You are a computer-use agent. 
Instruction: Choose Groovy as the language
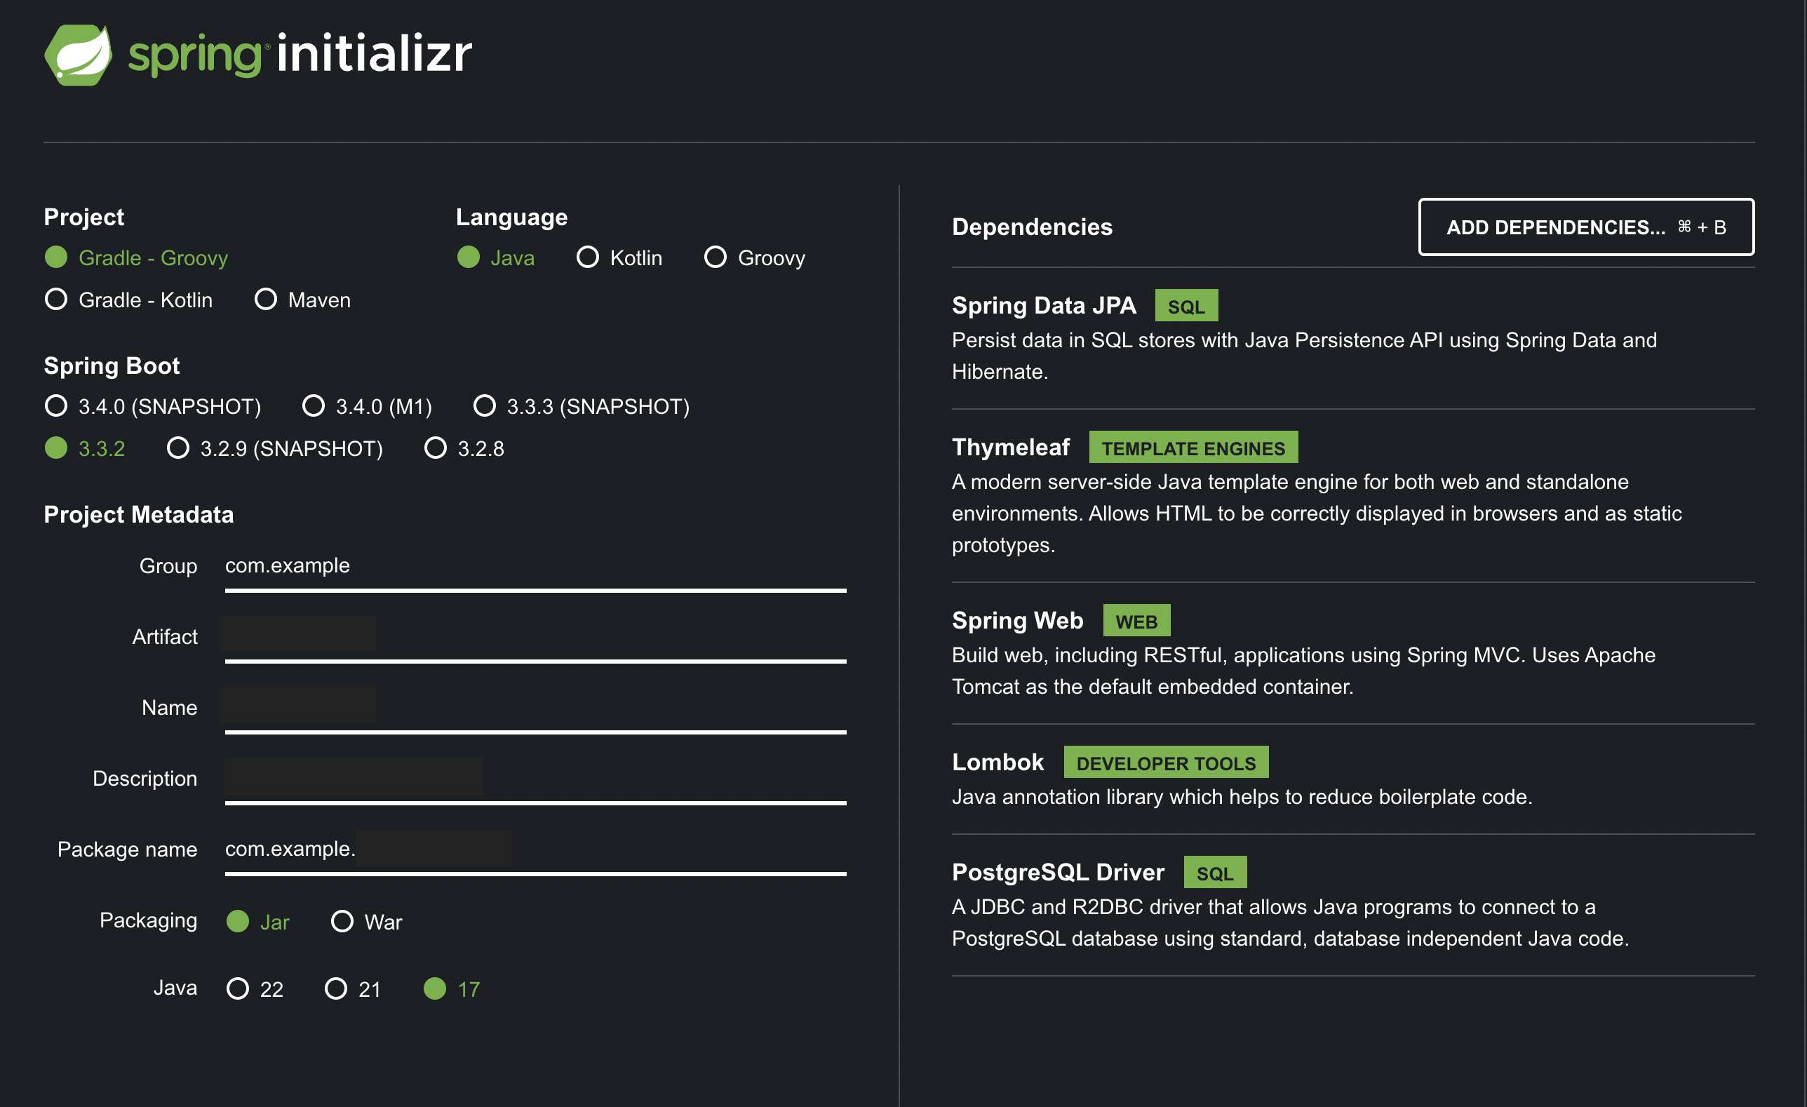coord(755,257)
